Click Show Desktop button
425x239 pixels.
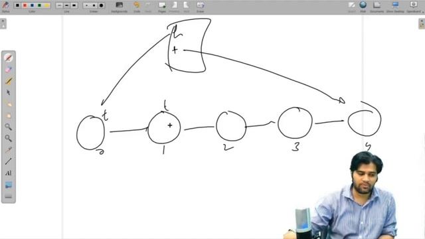tap(395, 7)
